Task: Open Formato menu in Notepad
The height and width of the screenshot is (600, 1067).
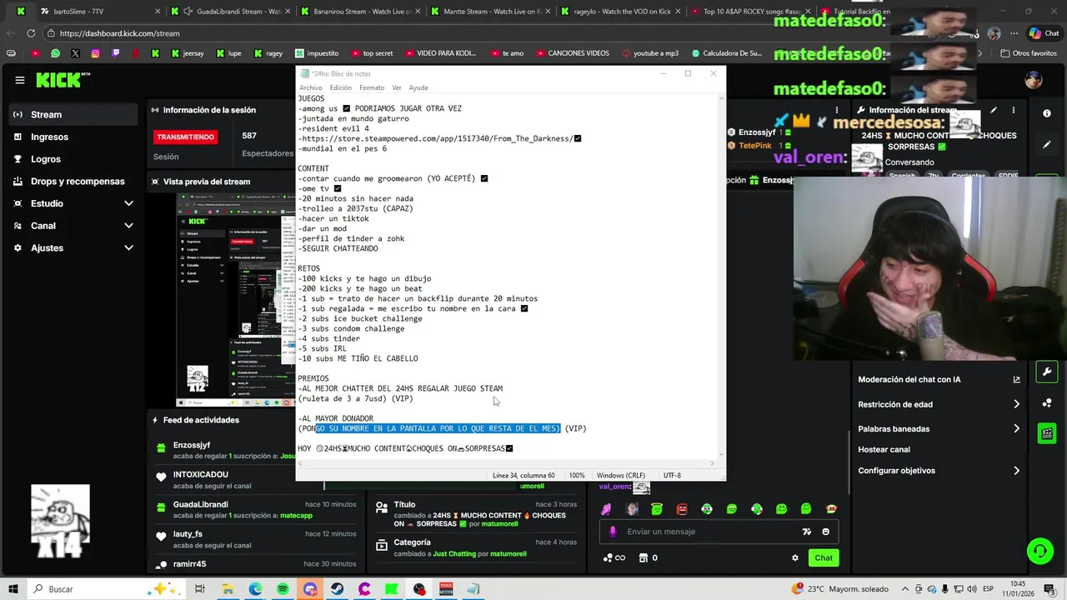Action: [x=372, y=87]
